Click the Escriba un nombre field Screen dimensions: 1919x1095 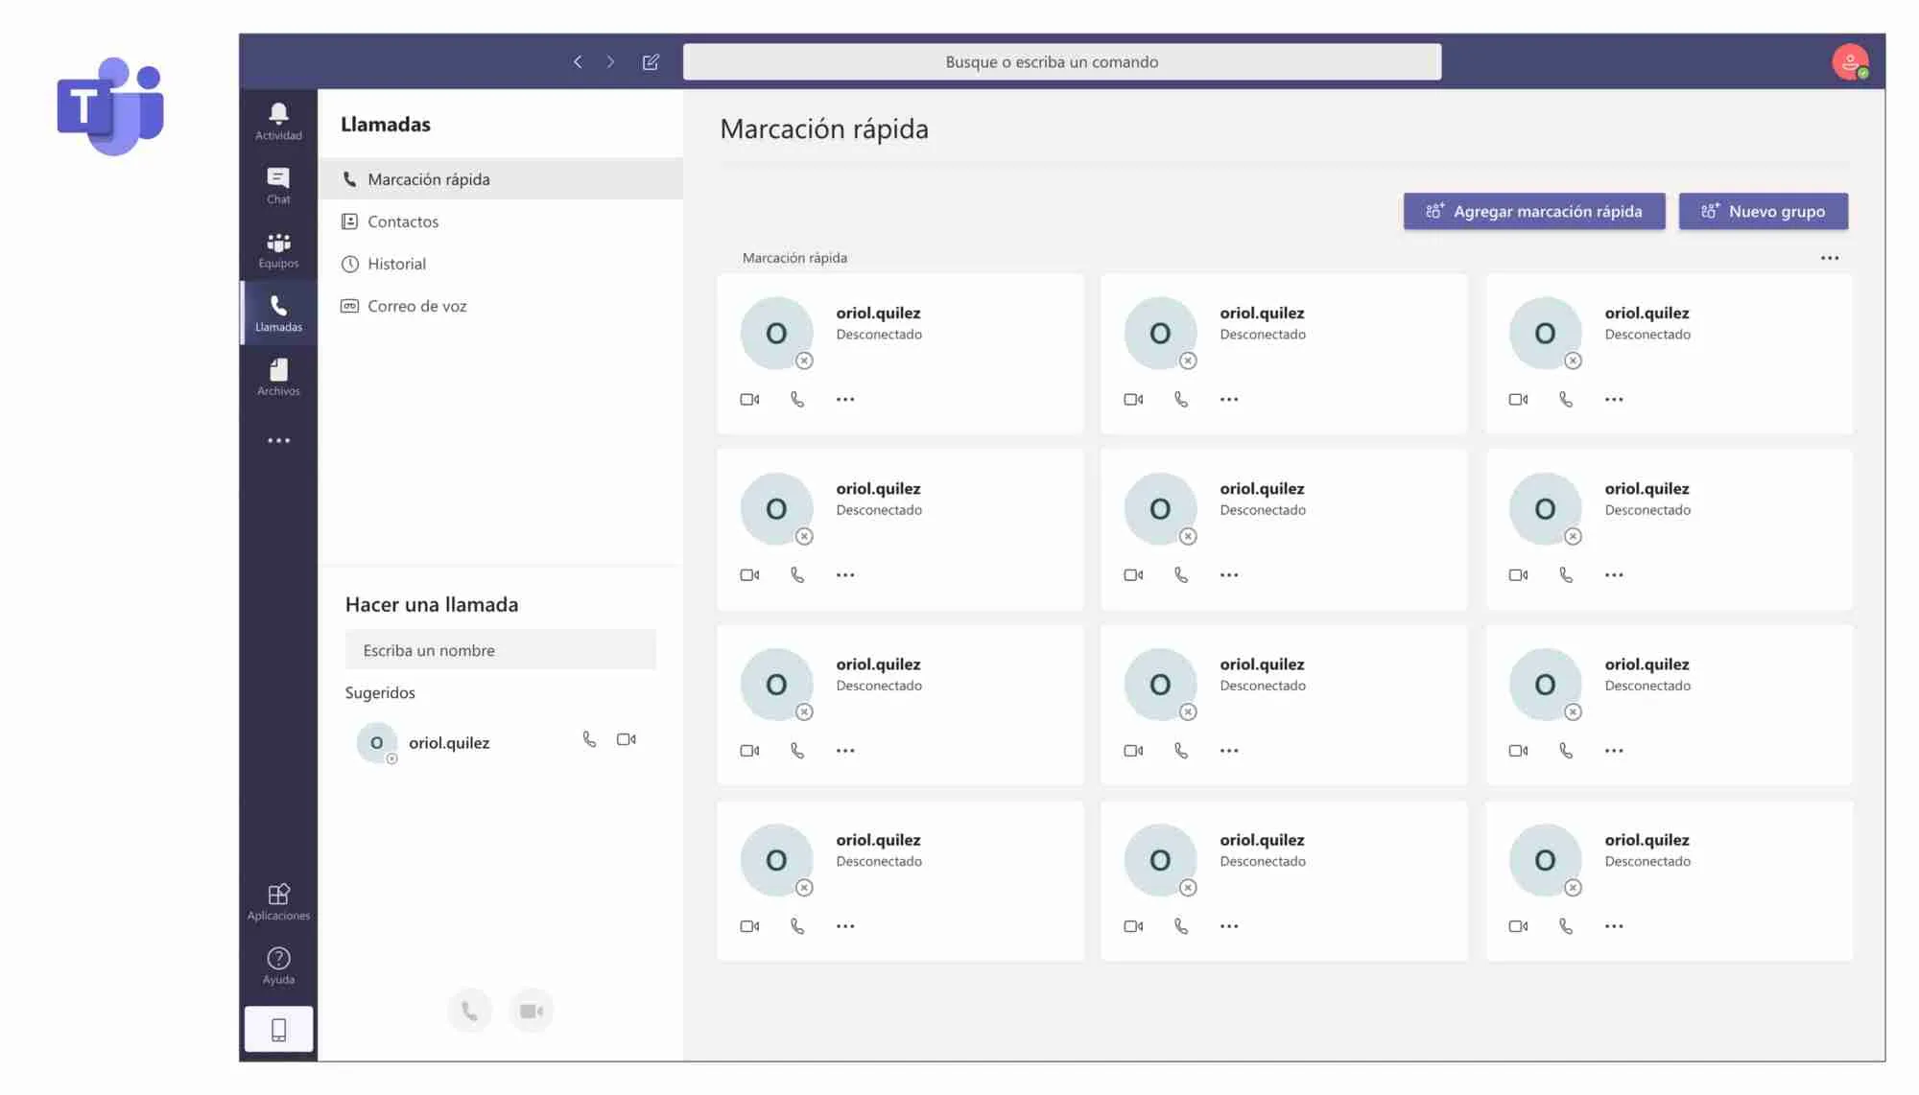[501, 650]
